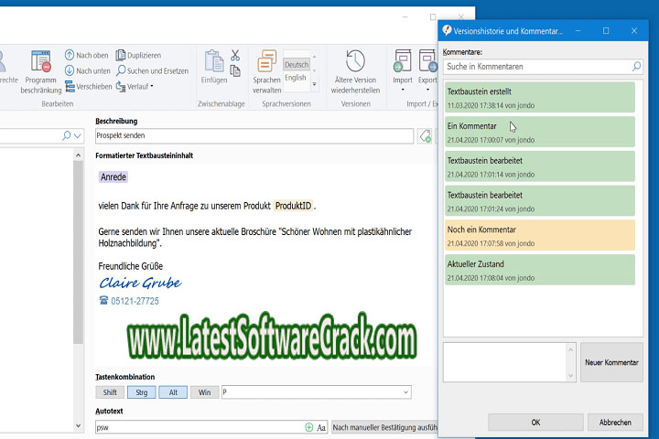This screenshot has width=659, height=439.
Task: Select the Ein Kommentar entry
Action: click(540, 132)
